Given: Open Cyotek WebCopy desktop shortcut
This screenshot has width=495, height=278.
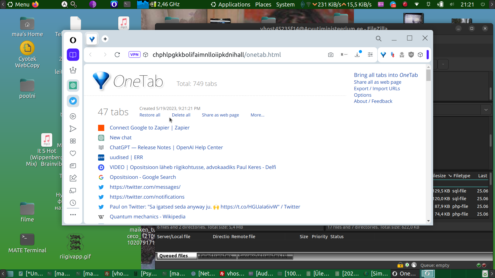Looking at the screenshot, I should [x=27, y=55].
